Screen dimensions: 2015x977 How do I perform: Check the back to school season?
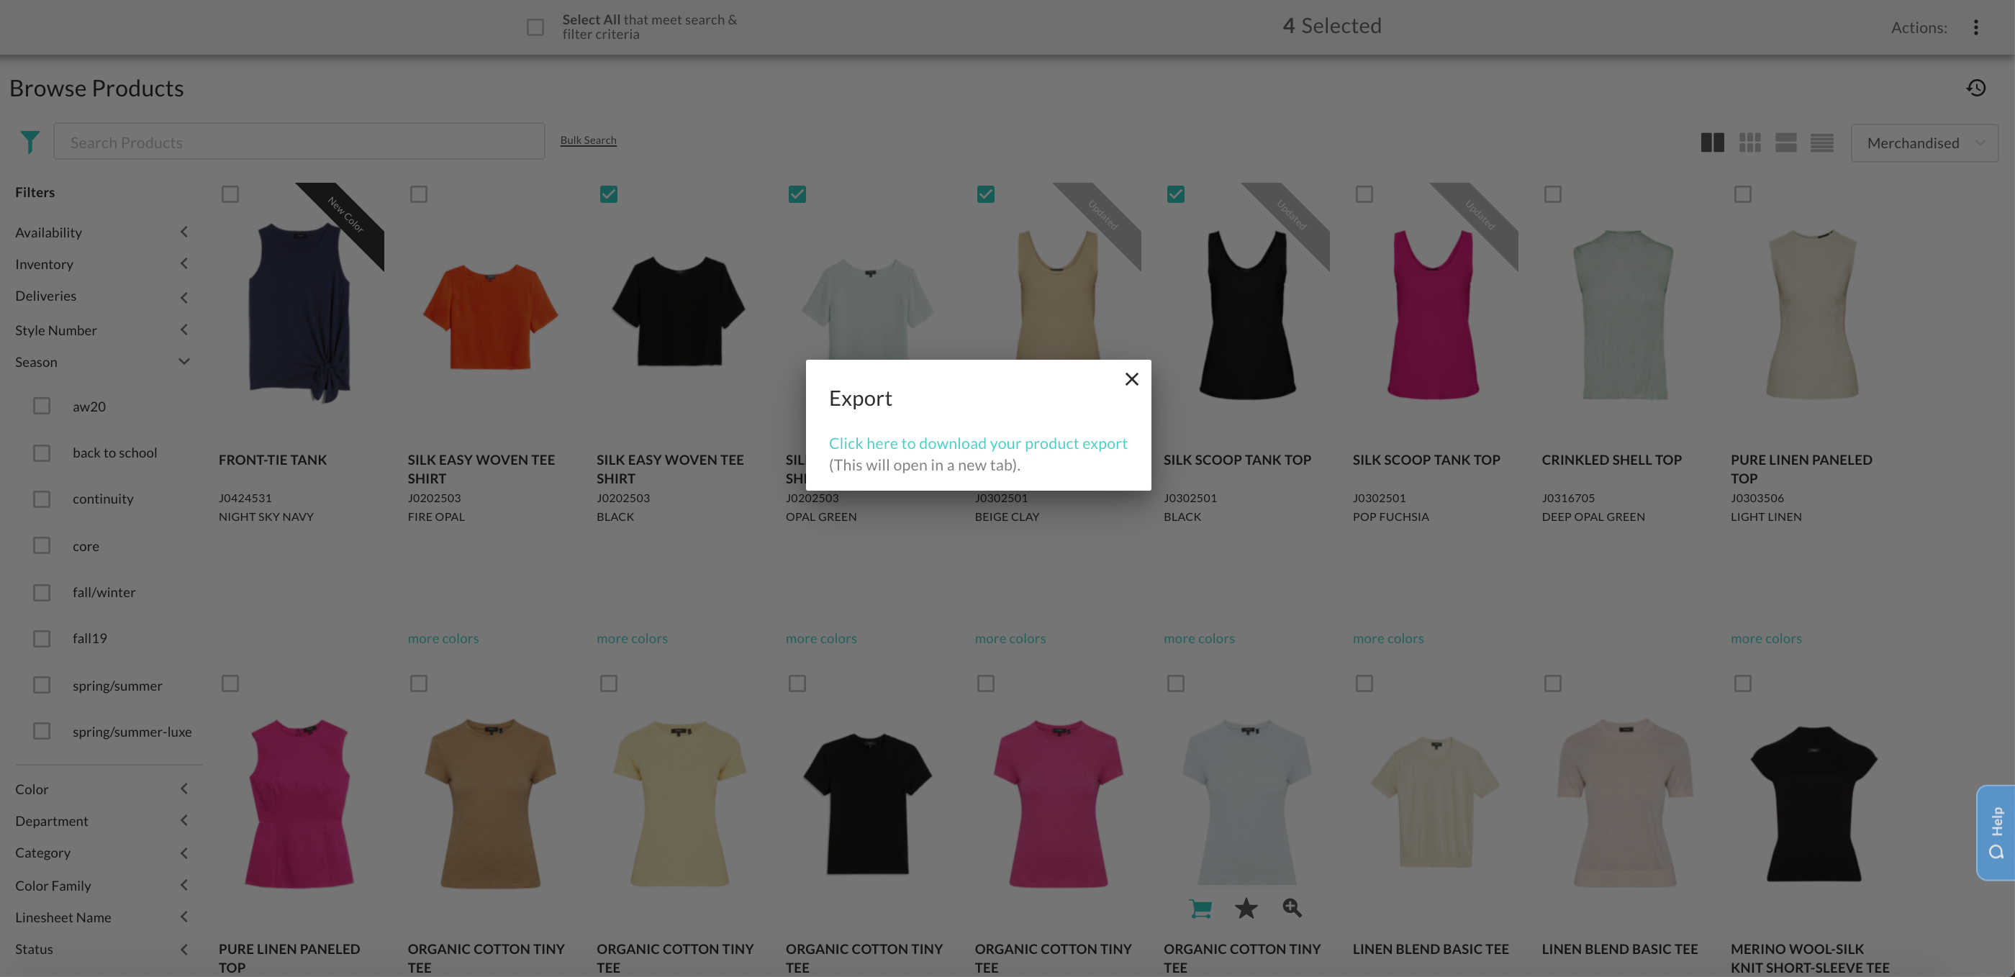(x=42, y=453)
